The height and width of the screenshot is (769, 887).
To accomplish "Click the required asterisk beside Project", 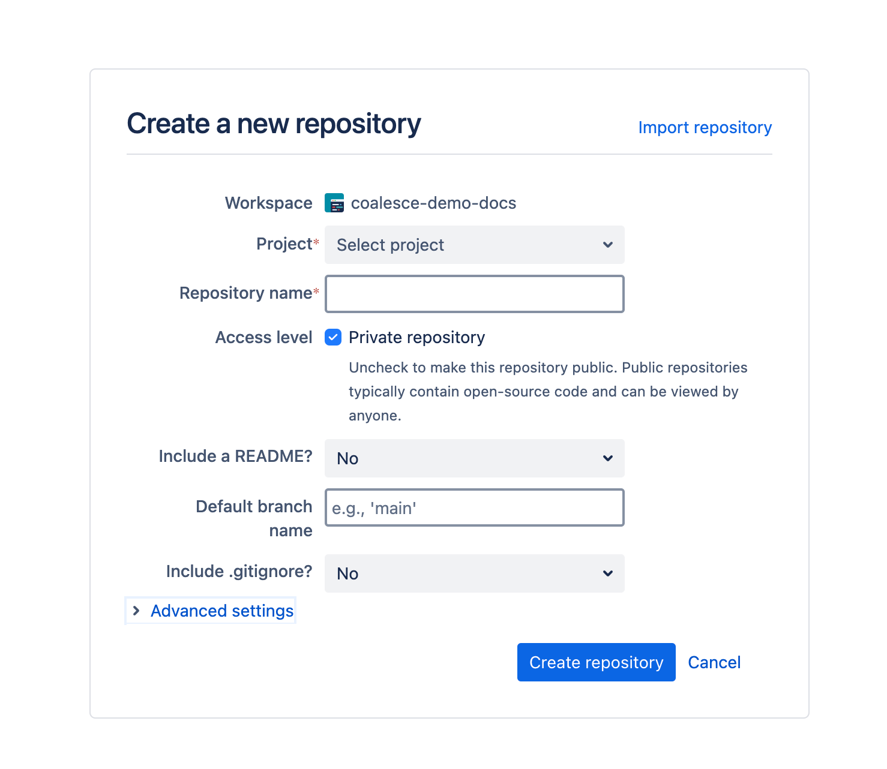I will [315, 241].
